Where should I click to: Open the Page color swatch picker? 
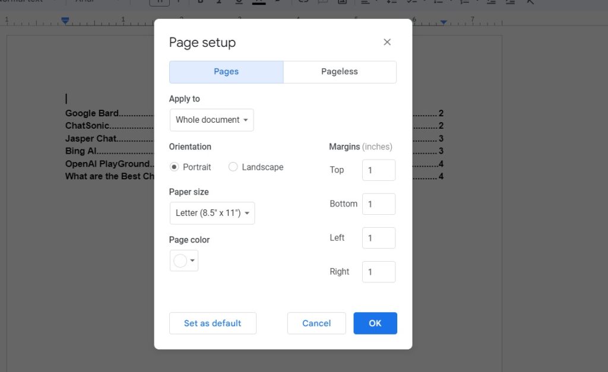tap(184, 260)
